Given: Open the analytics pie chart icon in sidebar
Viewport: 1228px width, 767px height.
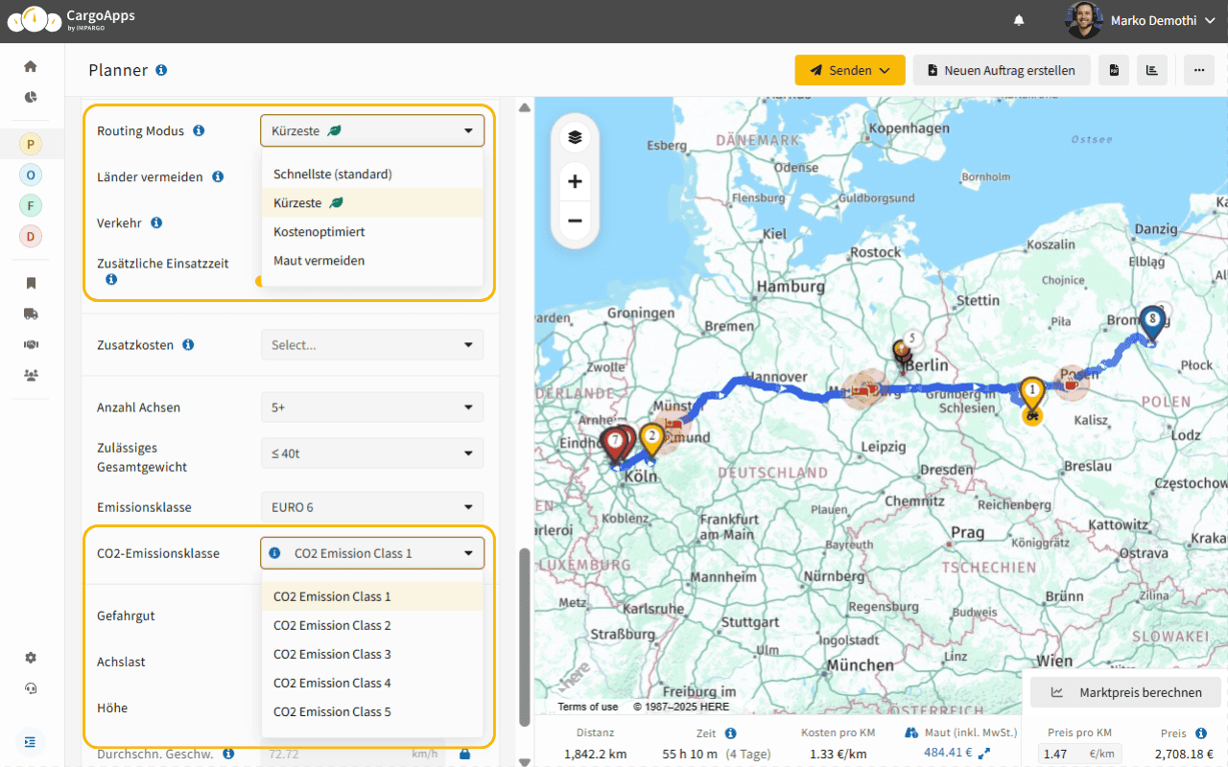Looking at the screenshot, I should point(30,97).
